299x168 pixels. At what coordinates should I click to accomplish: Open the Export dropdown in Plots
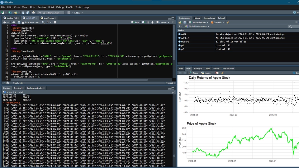coord(208,73)
